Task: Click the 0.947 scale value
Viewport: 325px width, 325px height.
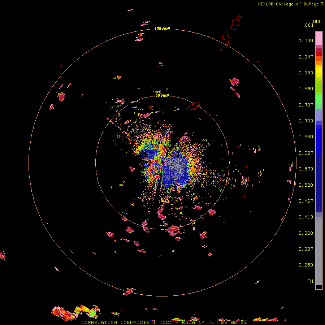Action: pyautogui.click(x=306, y=57)
